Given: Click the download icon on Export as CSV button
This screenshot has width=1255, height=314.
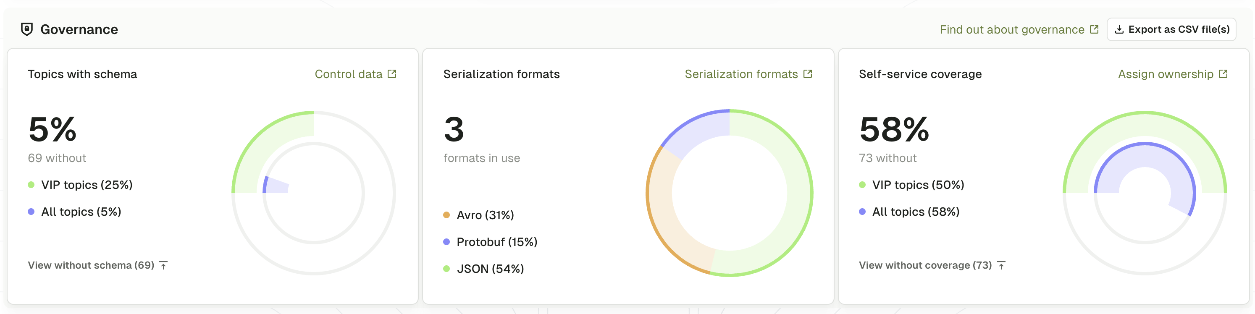Looking at the screenshot, I should pos(1119,29).
